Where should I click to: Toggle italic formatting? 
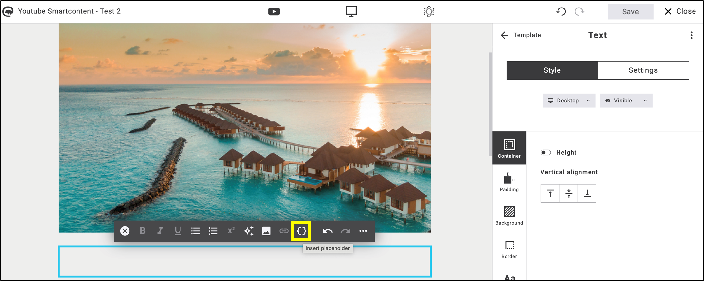(x=160, y=231)
